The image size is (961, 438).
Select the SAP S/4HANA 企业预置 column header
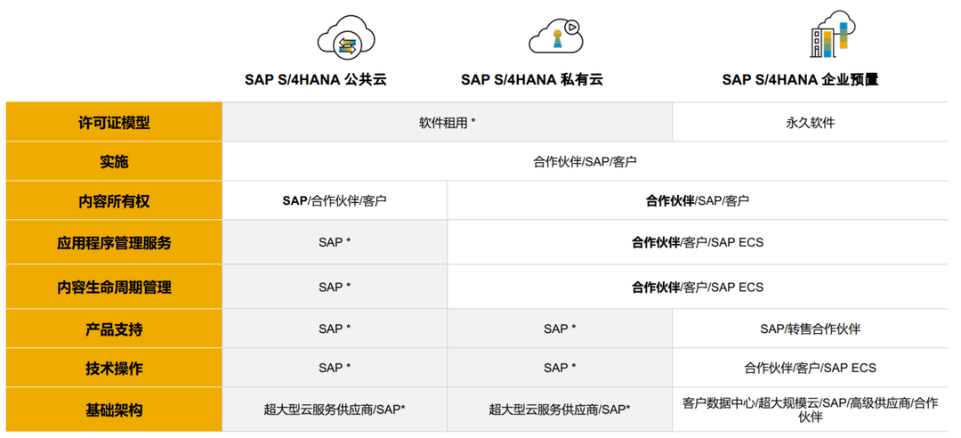pyautogui.click(x=800, y=79)
